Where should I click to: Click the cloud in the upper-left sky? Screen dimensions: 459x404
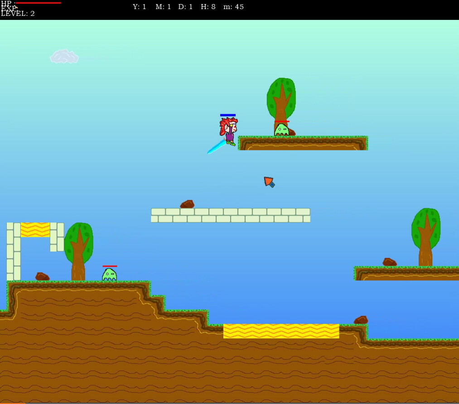coord(64,56)
